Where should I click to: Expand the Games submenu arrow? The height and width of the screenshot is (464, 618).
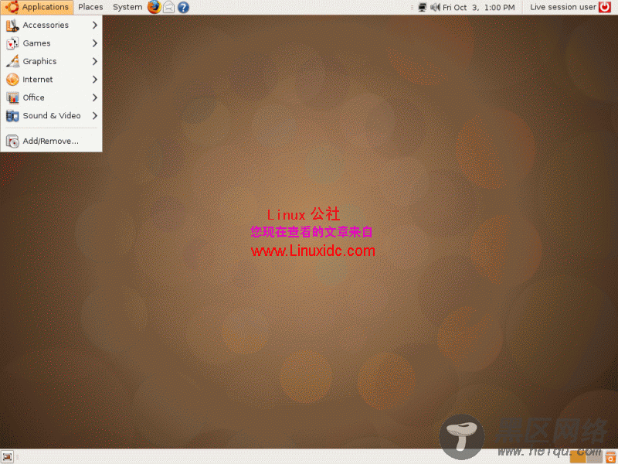click(x=94, y=43)
